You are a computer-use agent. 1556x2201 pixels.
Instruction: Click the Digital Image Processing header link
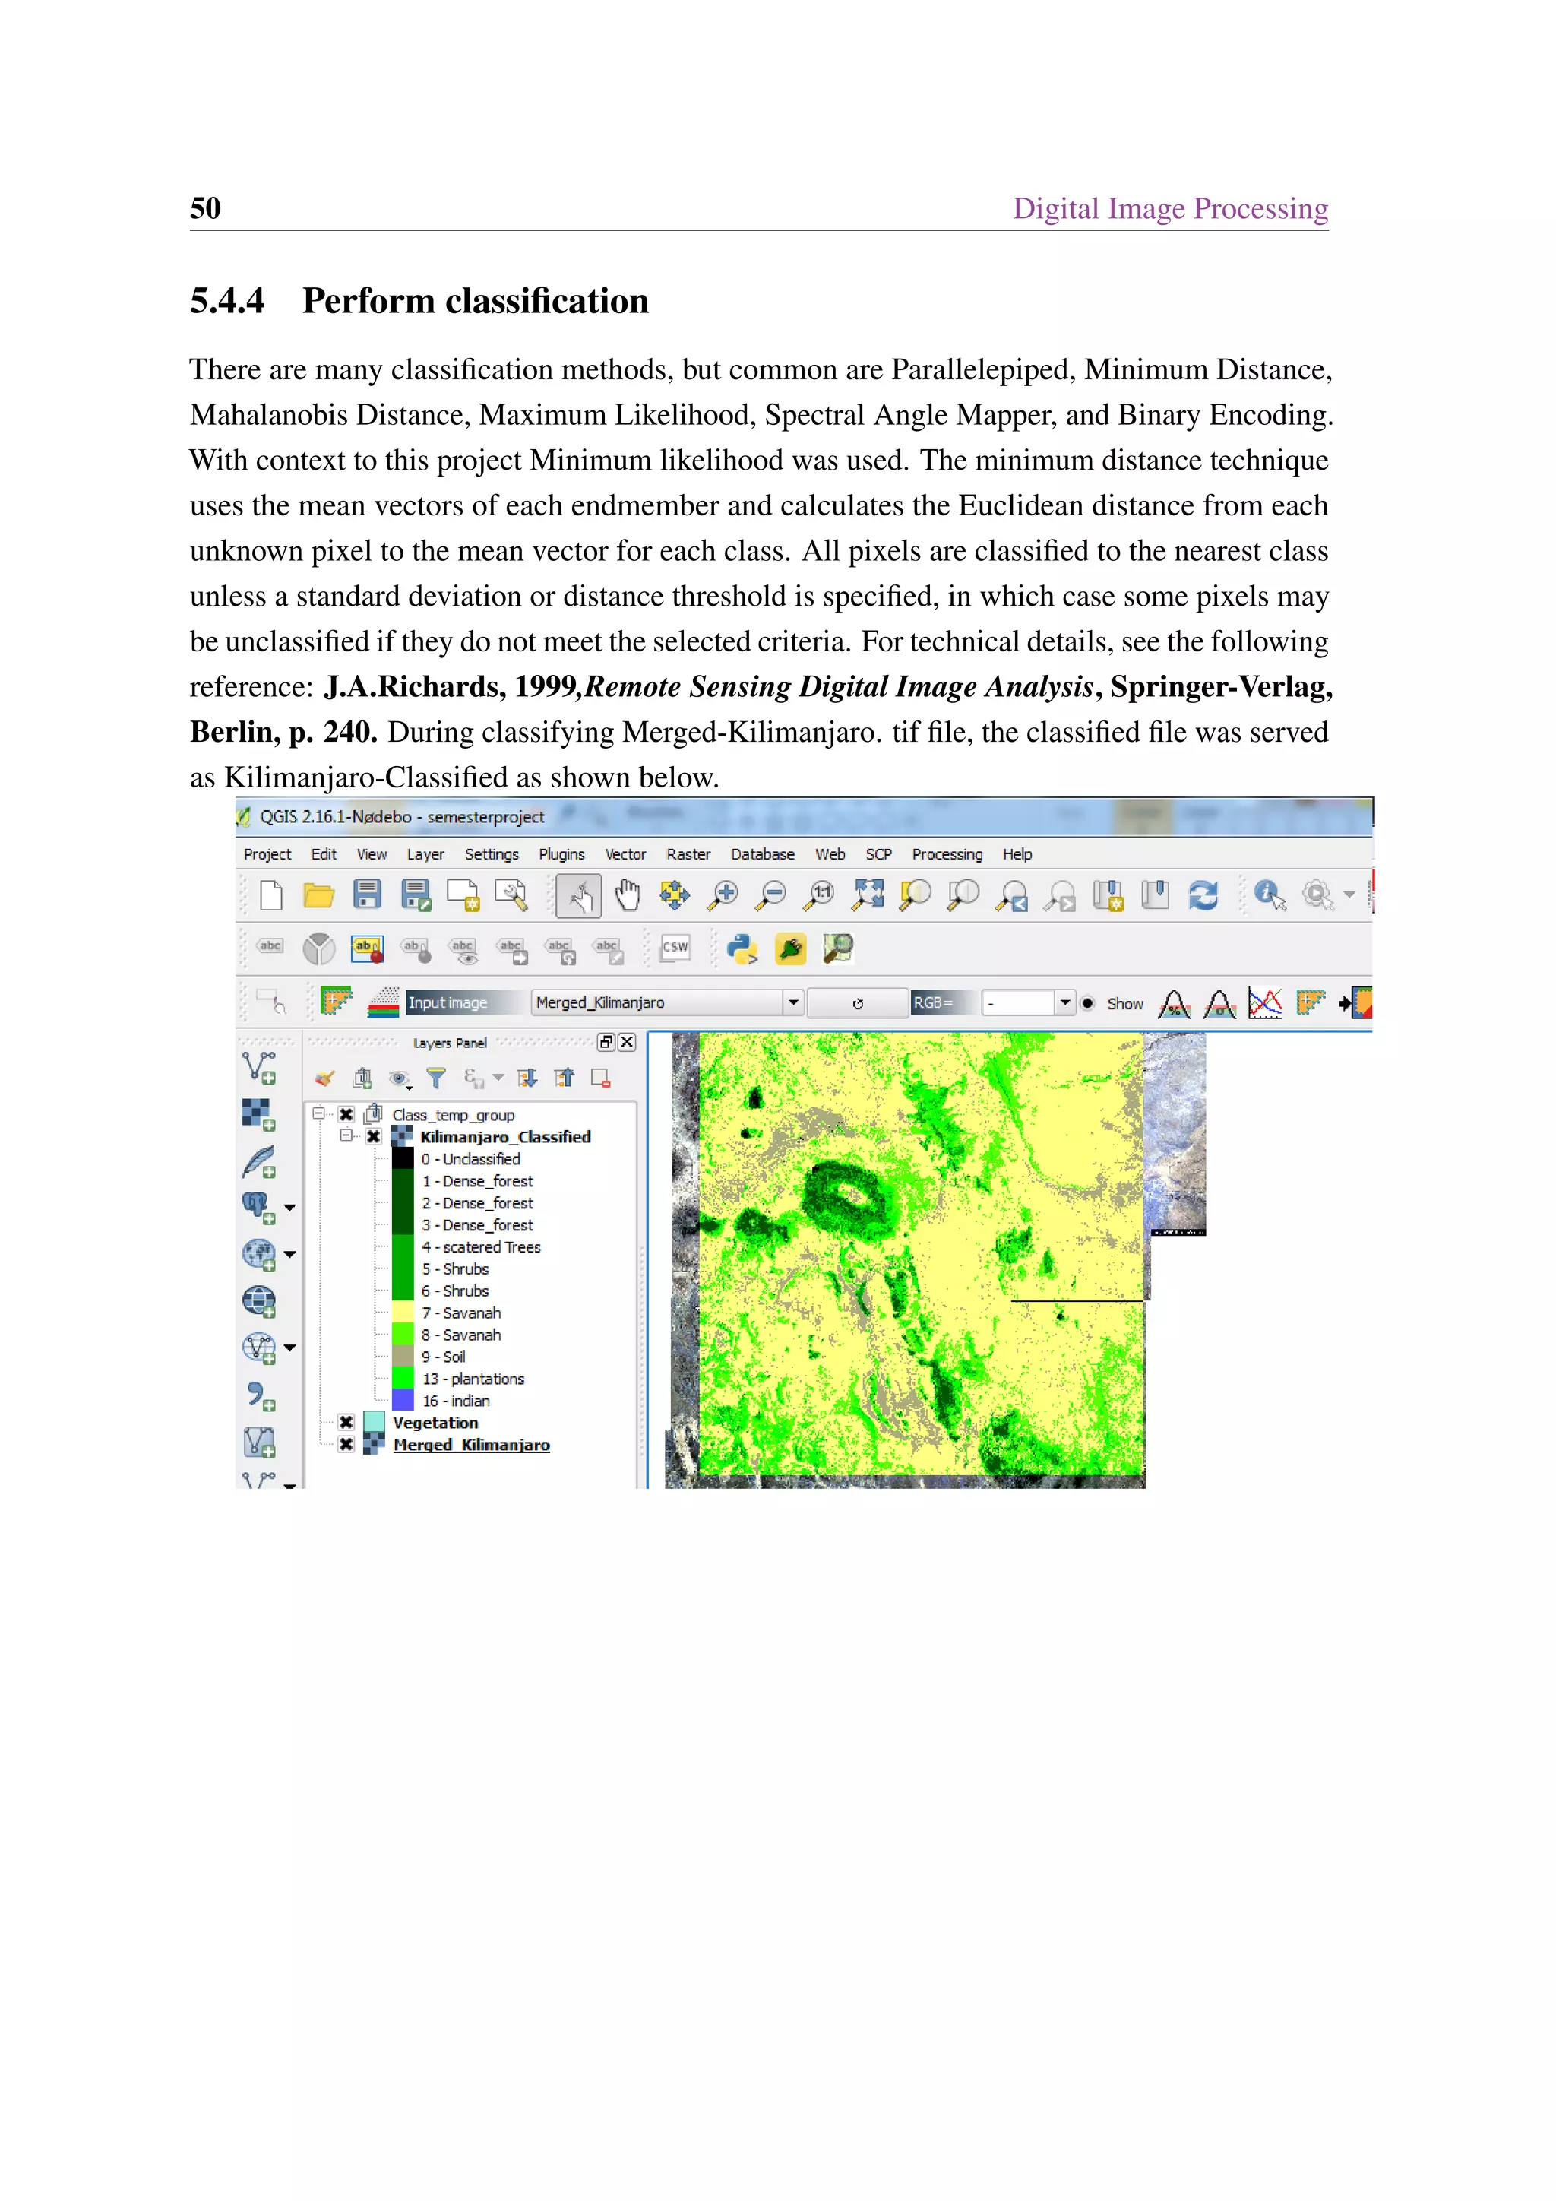coord(1170,208)
